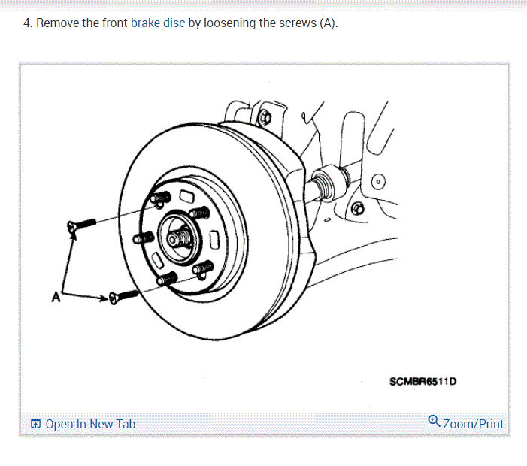
Task: Select the letter A label in diagram
Action: pos(56,298)
